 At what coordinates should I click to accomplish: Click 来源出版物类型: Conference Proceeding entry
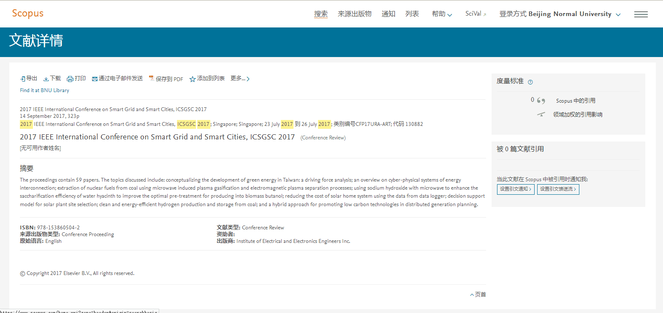point(67,234)
